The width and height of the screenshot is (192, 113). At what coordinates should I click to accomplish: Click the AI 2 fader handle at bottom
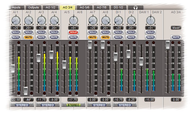click(x=26, y=91)
